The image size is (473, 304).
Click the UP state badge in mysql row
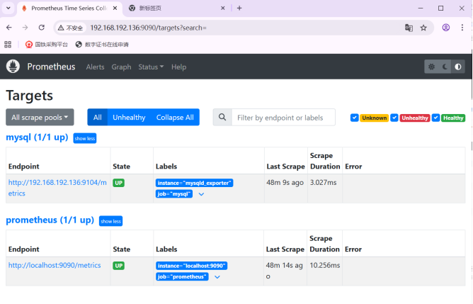(118, 183)
